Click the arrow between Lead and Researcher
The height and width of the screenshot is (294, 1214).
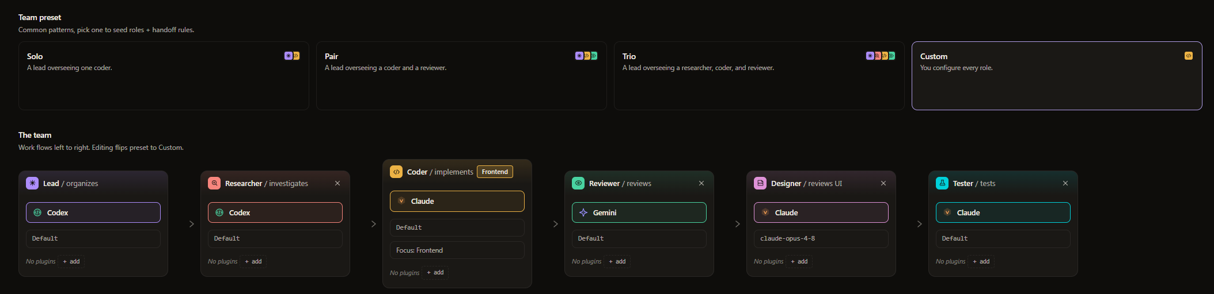pos(192,224)
